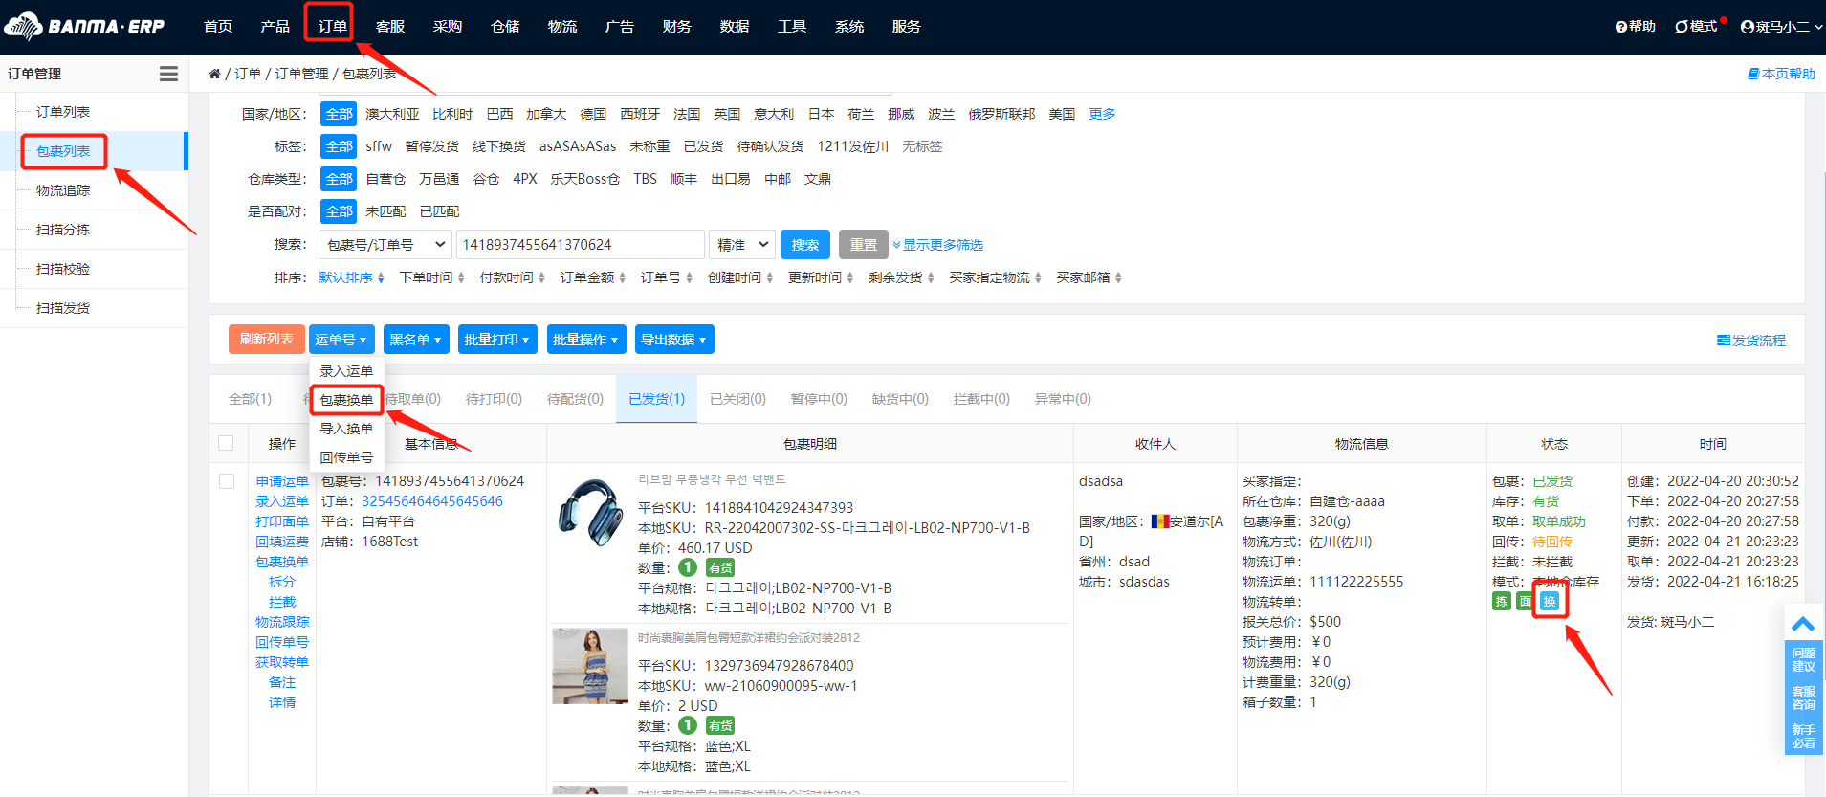Image resolution: width=1826 pixels, height=797 pixels.
Task: Open the 斑马小二 user menu
Action: click(x=1781, y=27)
